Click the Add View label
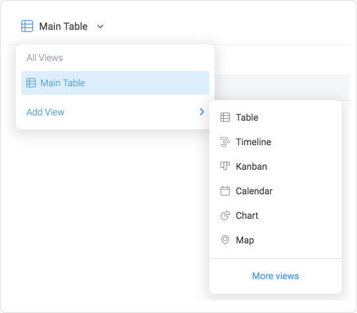The height and width of the screenshot is (313, 357). click(x=45, y=112)
